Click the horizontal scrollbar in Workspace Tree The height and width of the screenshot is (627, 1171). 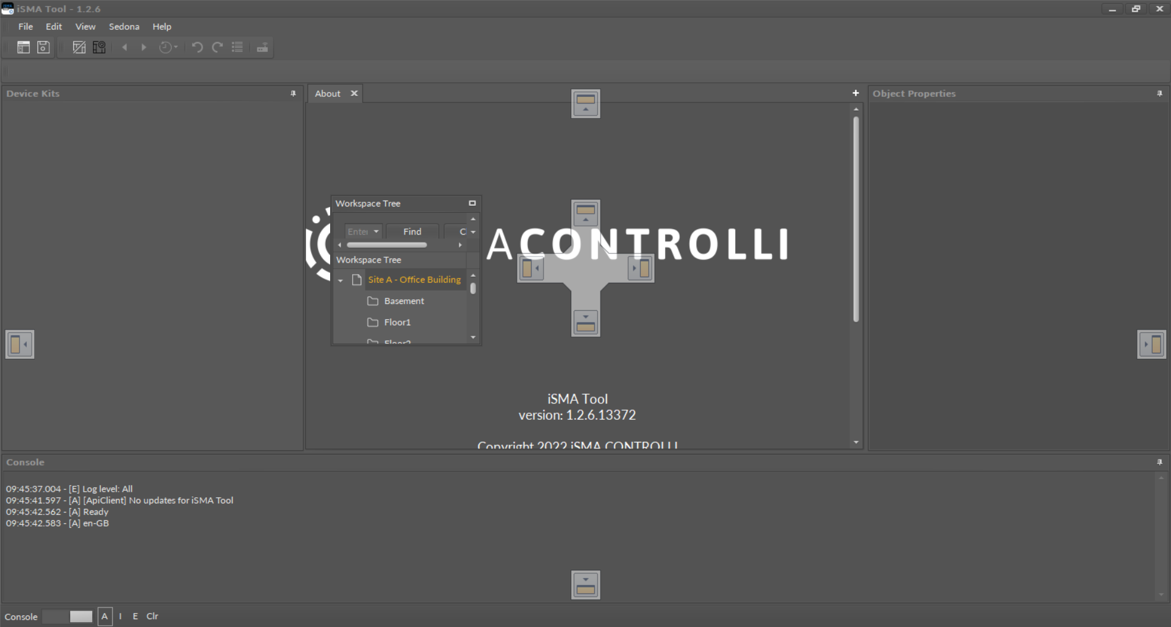[x=386, y=245]
